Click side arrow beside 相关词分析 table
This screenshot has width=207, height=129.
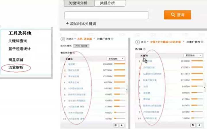(127, 89)
